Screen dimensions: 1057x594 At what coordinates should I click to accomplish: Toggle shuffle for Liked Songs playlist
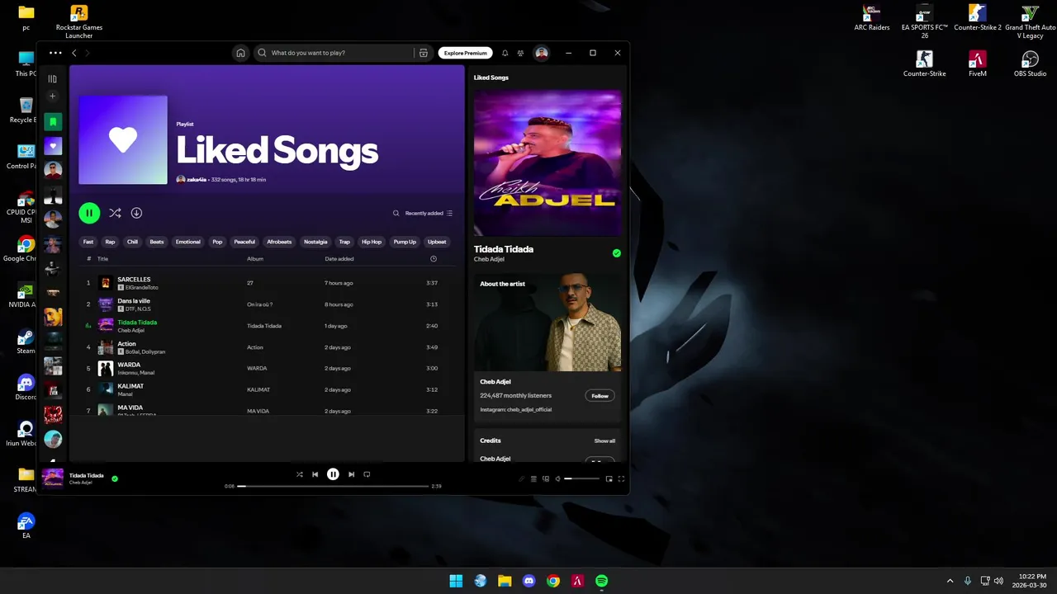[x=115, y=213]
